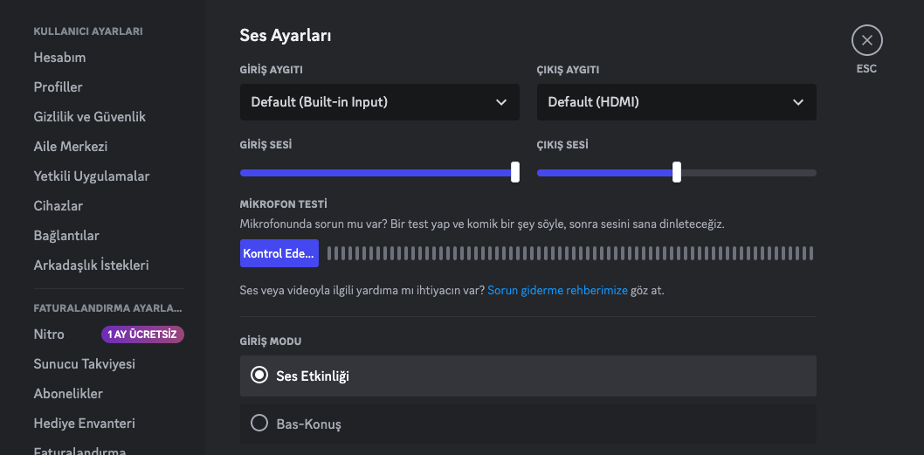Open Profiller in the sidebar
This screenshot has height=455, width=924.
[58, 87]
